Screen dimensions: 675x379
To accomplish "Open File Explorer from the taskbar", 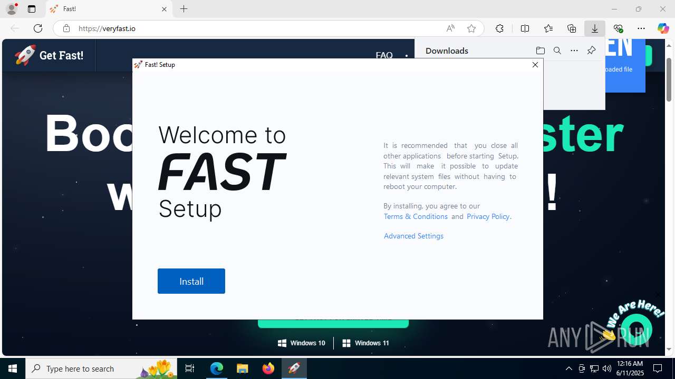I will tap(243, 368).
